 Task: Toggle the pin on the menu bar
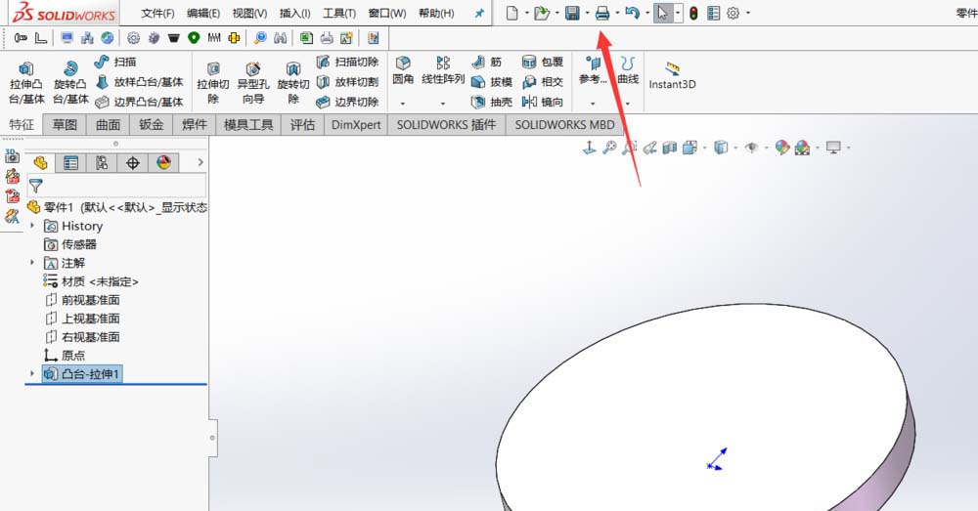479,13
